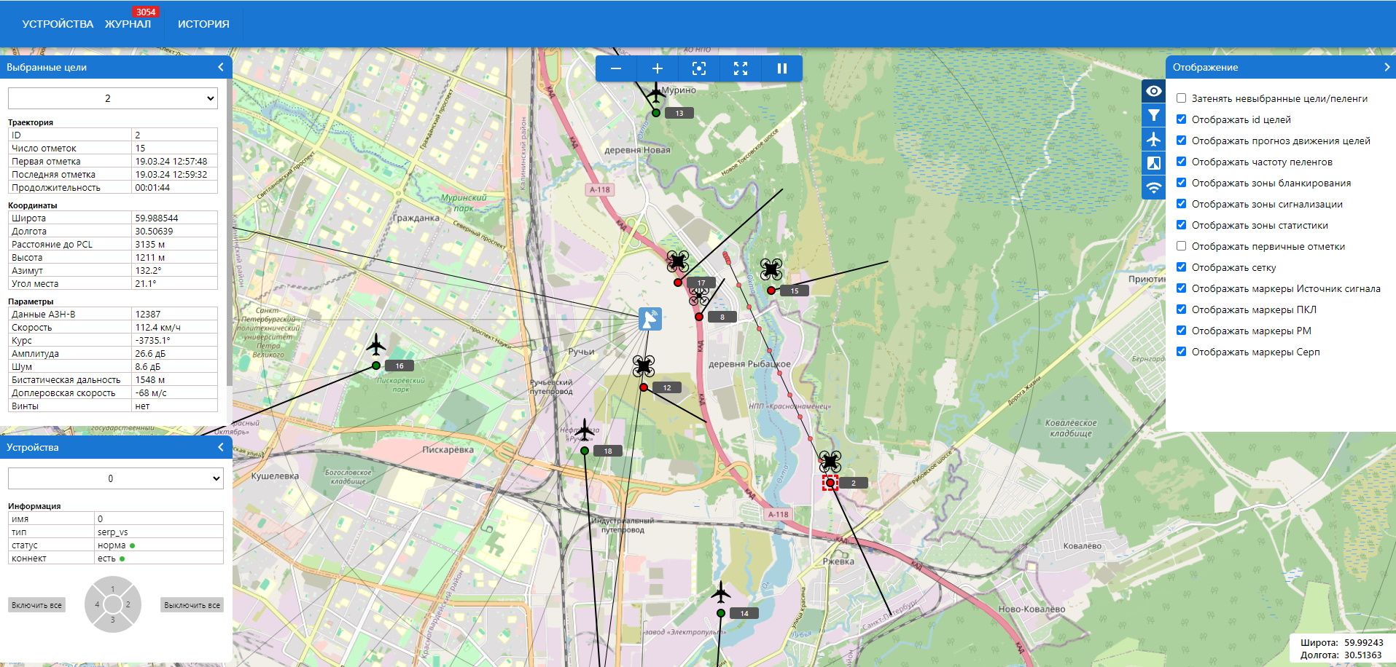1396x667 pixels.
Task: Select aircraft target marked 14
Action: (x=720, y=592)
